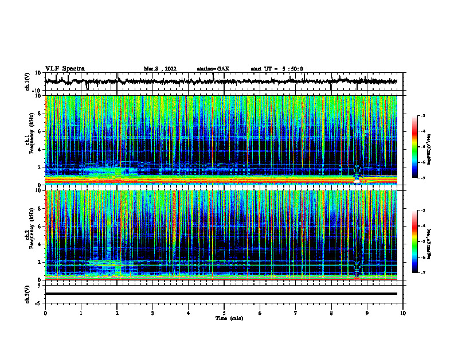Click time tick label "1" on x-axis
The image size is (454, 351).
click(81, 313)
